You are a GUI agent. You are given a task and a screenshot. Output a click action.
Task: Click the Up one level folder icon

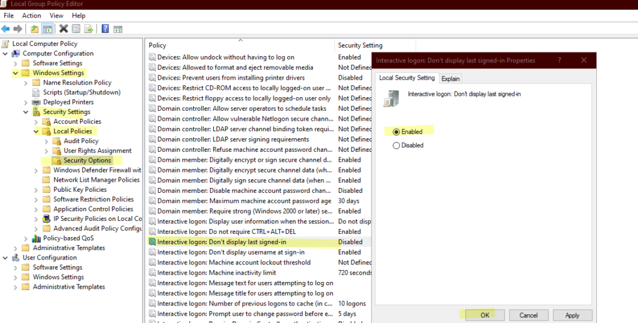tap(35, 29)
